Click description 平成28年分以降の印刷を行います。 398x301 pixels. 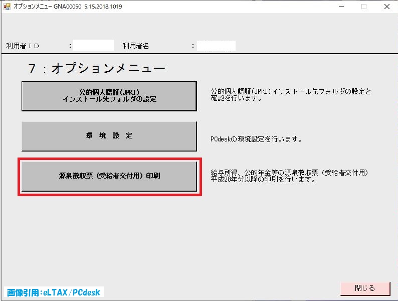tap(264, 179)
